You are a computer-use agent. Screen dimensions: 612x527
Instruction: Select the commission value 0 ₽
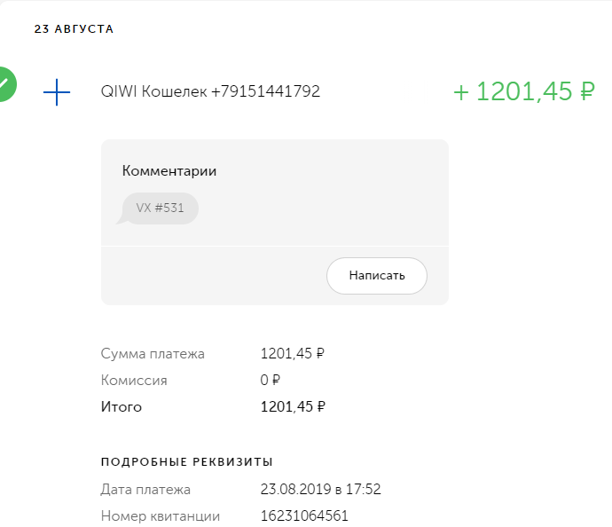(270, 381)
